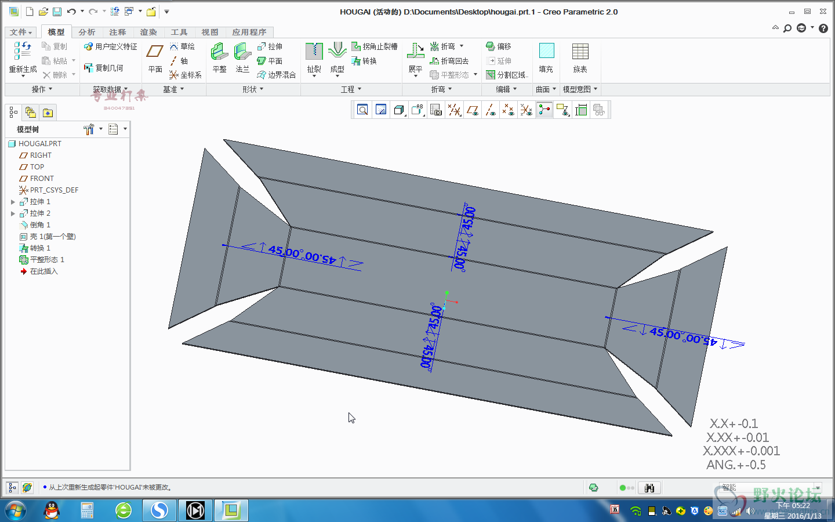Click the 折弯回去 bend back tool

449,61
